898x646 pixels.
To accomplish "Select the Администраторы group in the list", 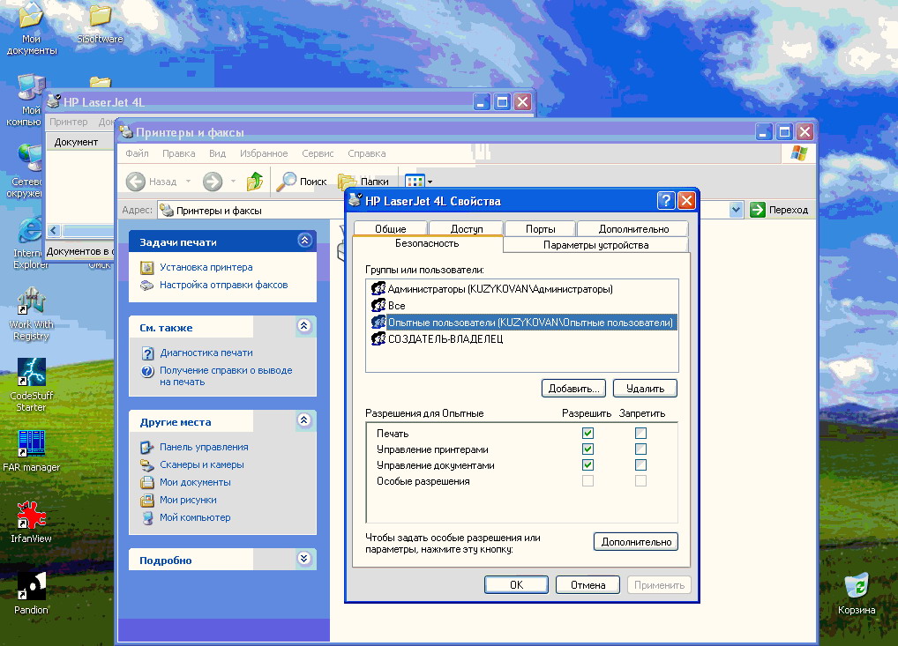I will point(499,289).
